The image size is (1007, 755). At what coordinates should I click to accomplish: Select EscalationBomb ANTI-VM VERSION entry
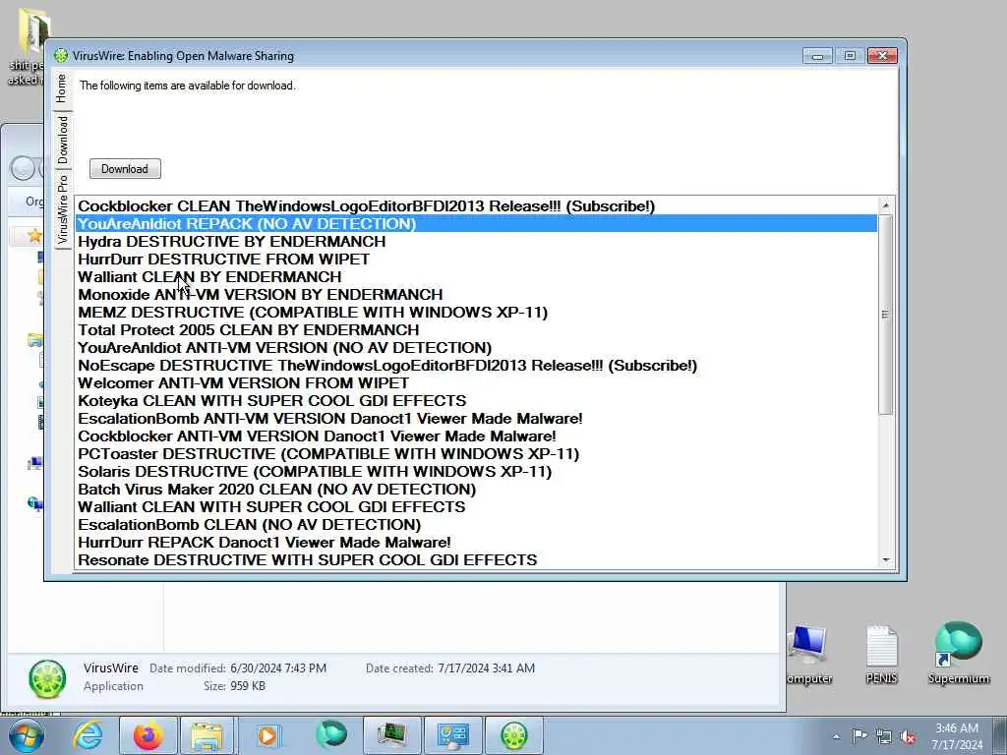click(x=476, y=419)
